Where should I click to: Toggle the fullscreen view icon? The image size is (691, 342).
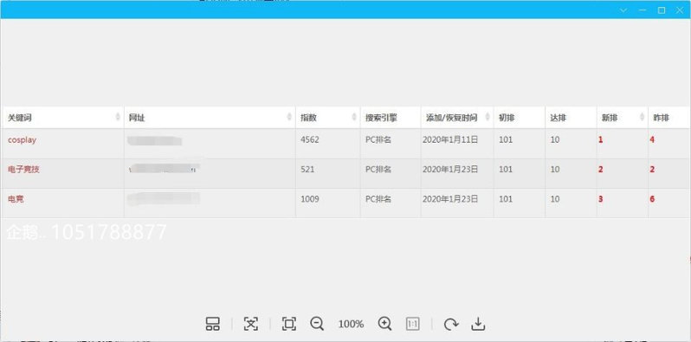point(289,324)
